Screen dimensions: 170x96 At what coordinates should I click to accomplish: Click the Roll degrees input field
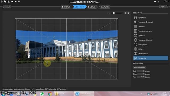(141, 71)
